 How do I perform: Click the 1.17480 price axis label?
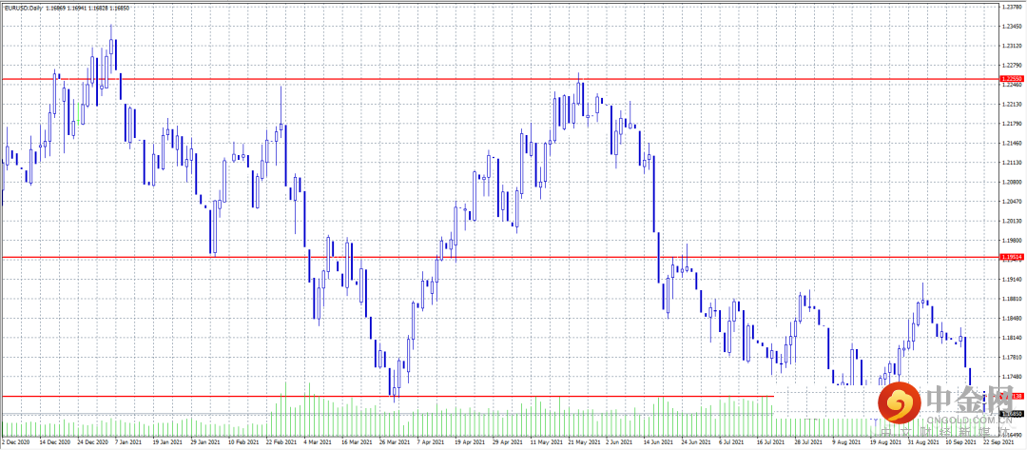[x=1013, y=377]
